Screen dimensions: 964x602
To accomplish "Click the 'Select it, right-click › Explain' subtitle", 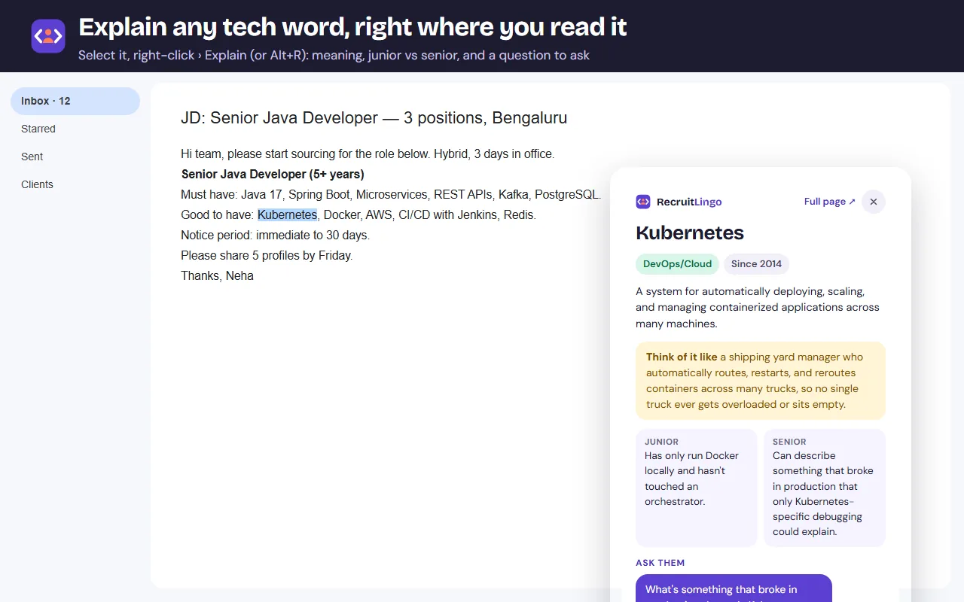I will point(334,55).
